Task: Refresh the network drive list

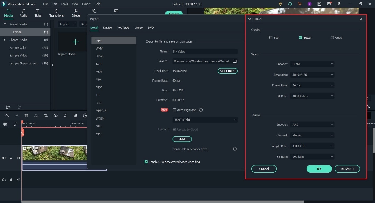Action: [235, 149]
